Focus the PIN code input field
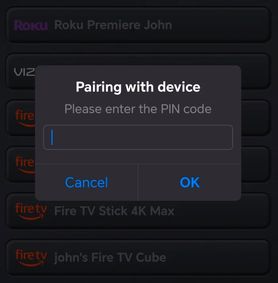This screenshot has height=283, width=278. pos(138,138)
